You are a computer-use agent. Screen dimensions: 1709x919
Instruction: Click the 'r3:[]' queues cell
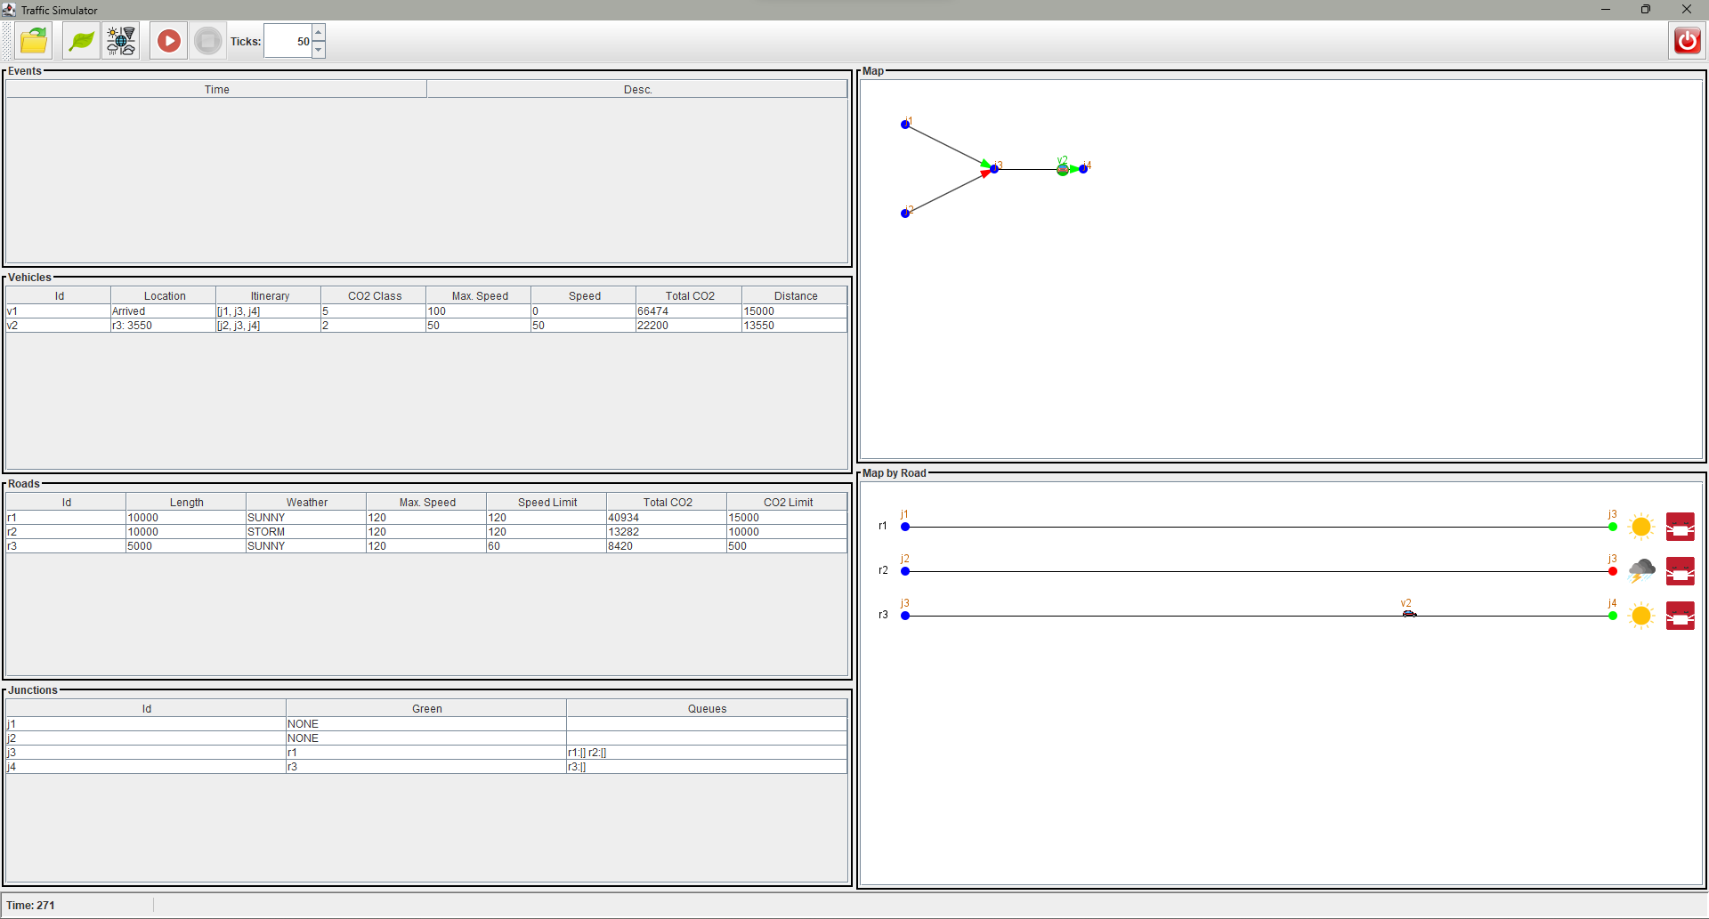coord(707,767)
